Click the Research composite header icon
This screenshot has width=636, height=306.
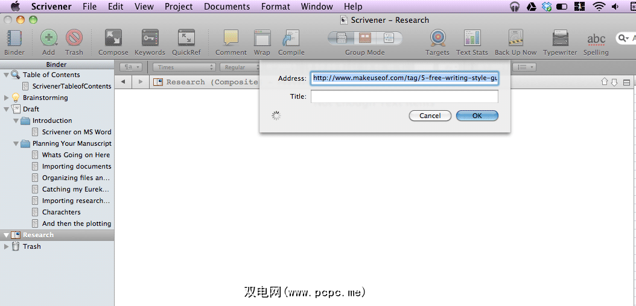point(158,82)
